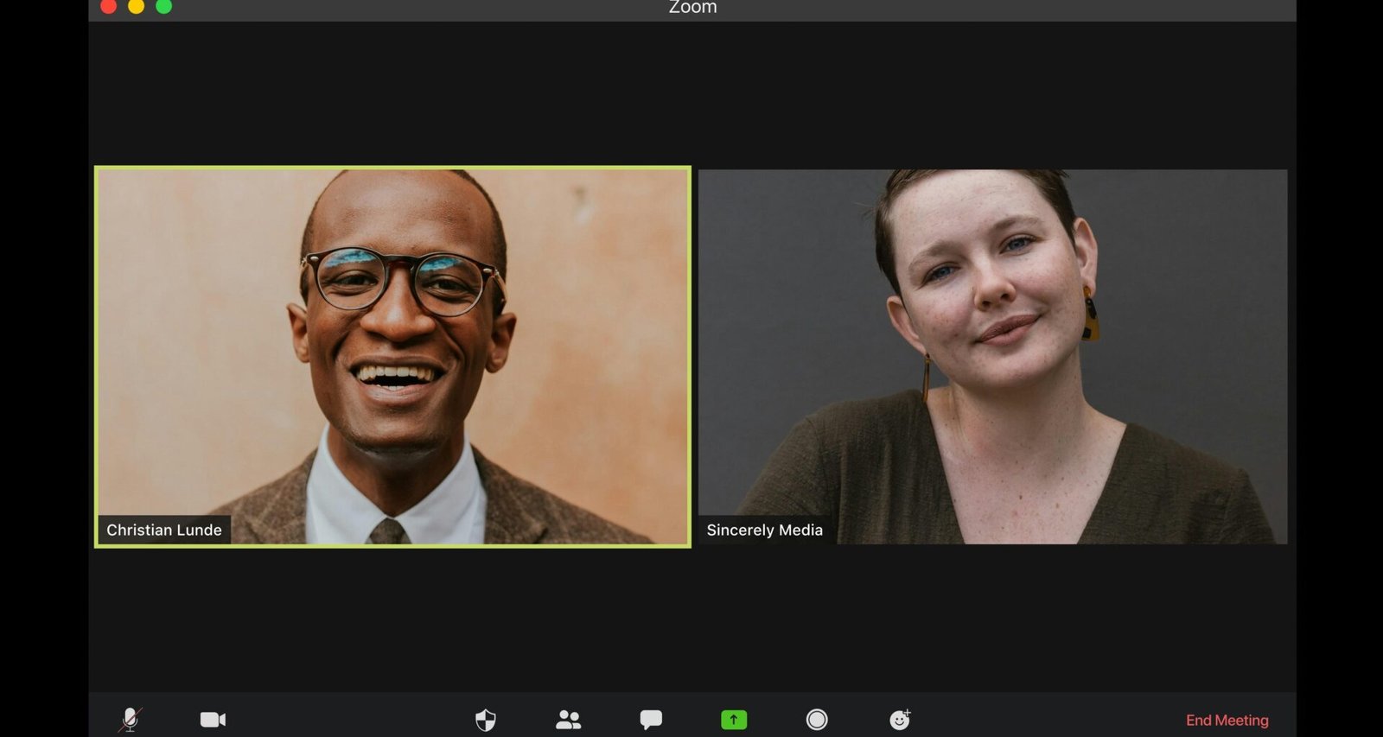Click the Sincerely Media name label
1383x737 pixels.
(764, 530)
